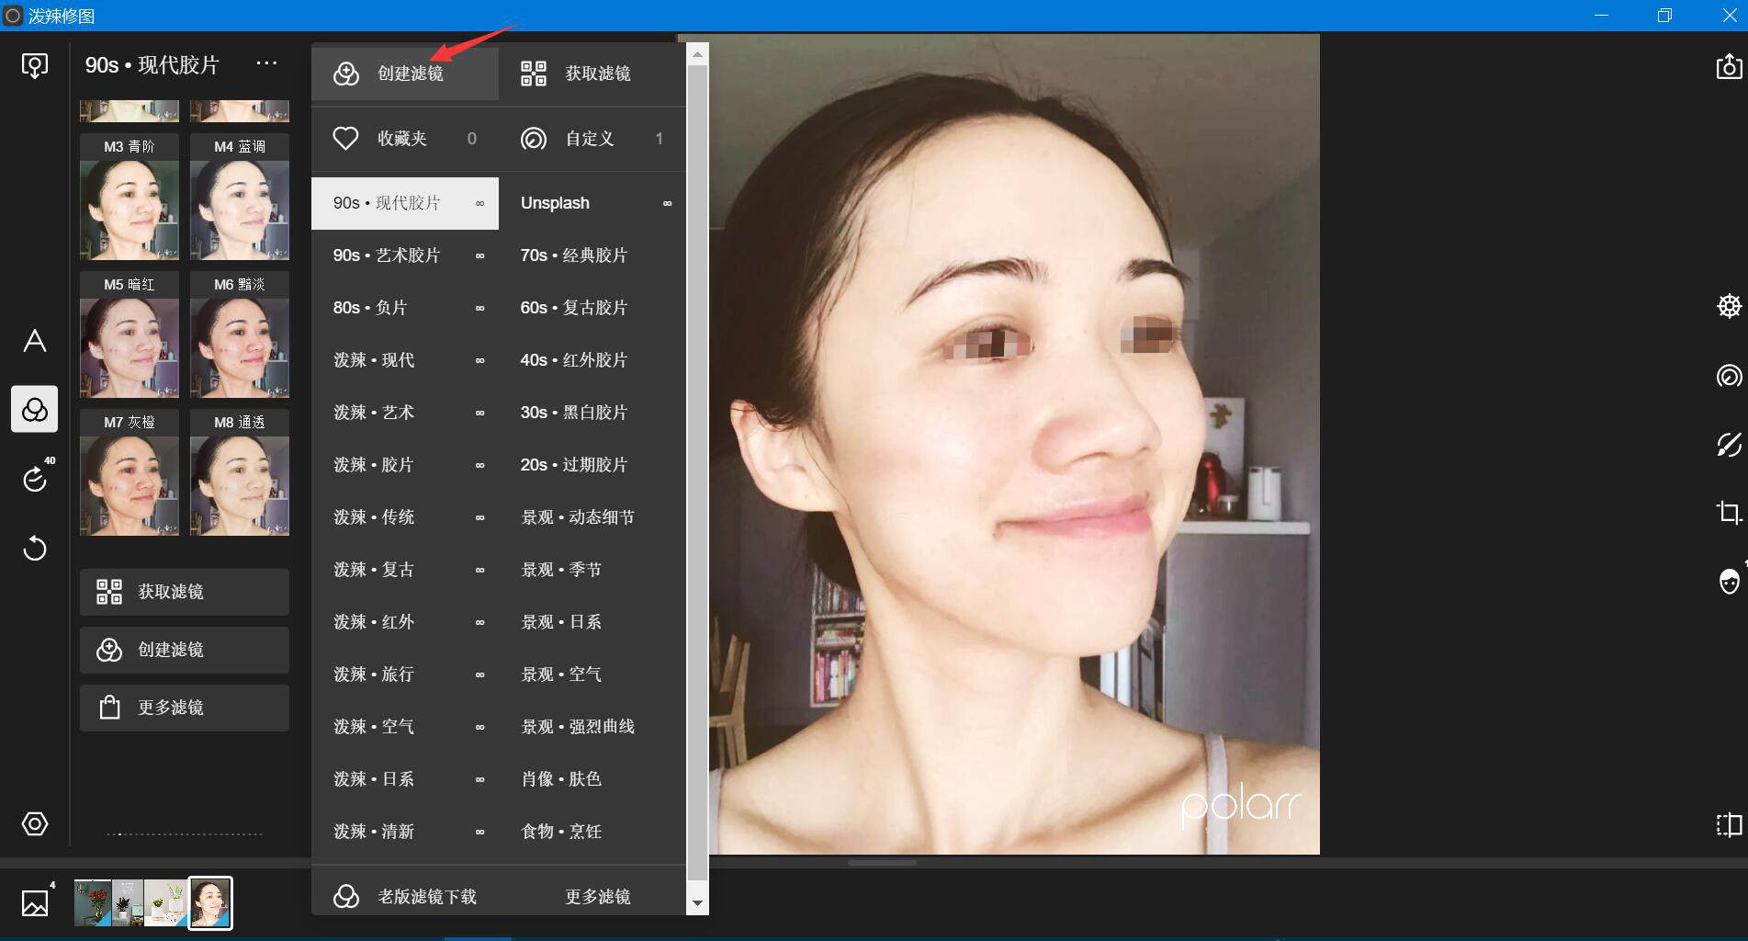
Task: Select 90s • 艺术胶片 filter category
Action: click(405, 255)
